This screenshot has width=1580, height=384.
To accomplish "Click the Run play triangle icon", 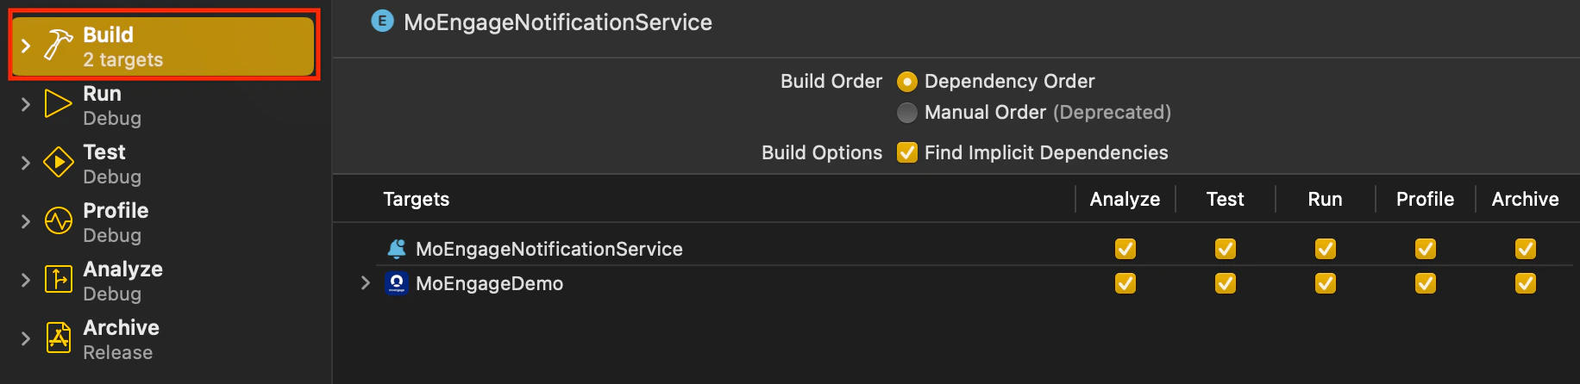I will tap(58, 104).
